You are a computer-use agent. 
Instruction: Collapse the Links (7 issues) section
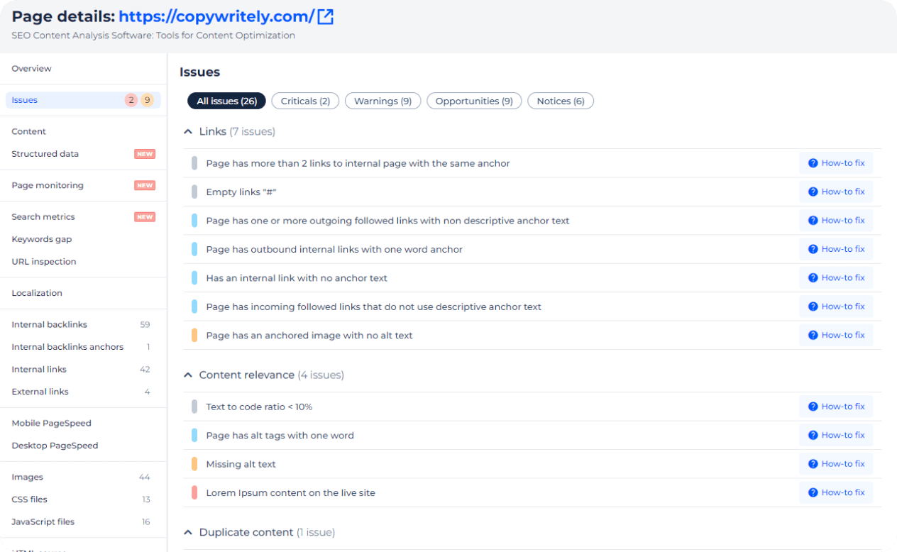click(188, 132)
